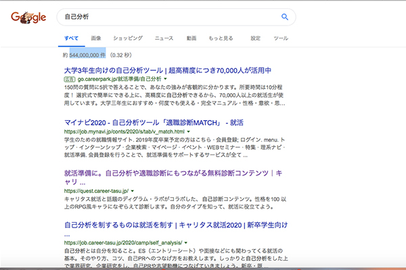Open the ニュース tab
Viewport: 406px width, 270px height.
(x=164, y=38)
